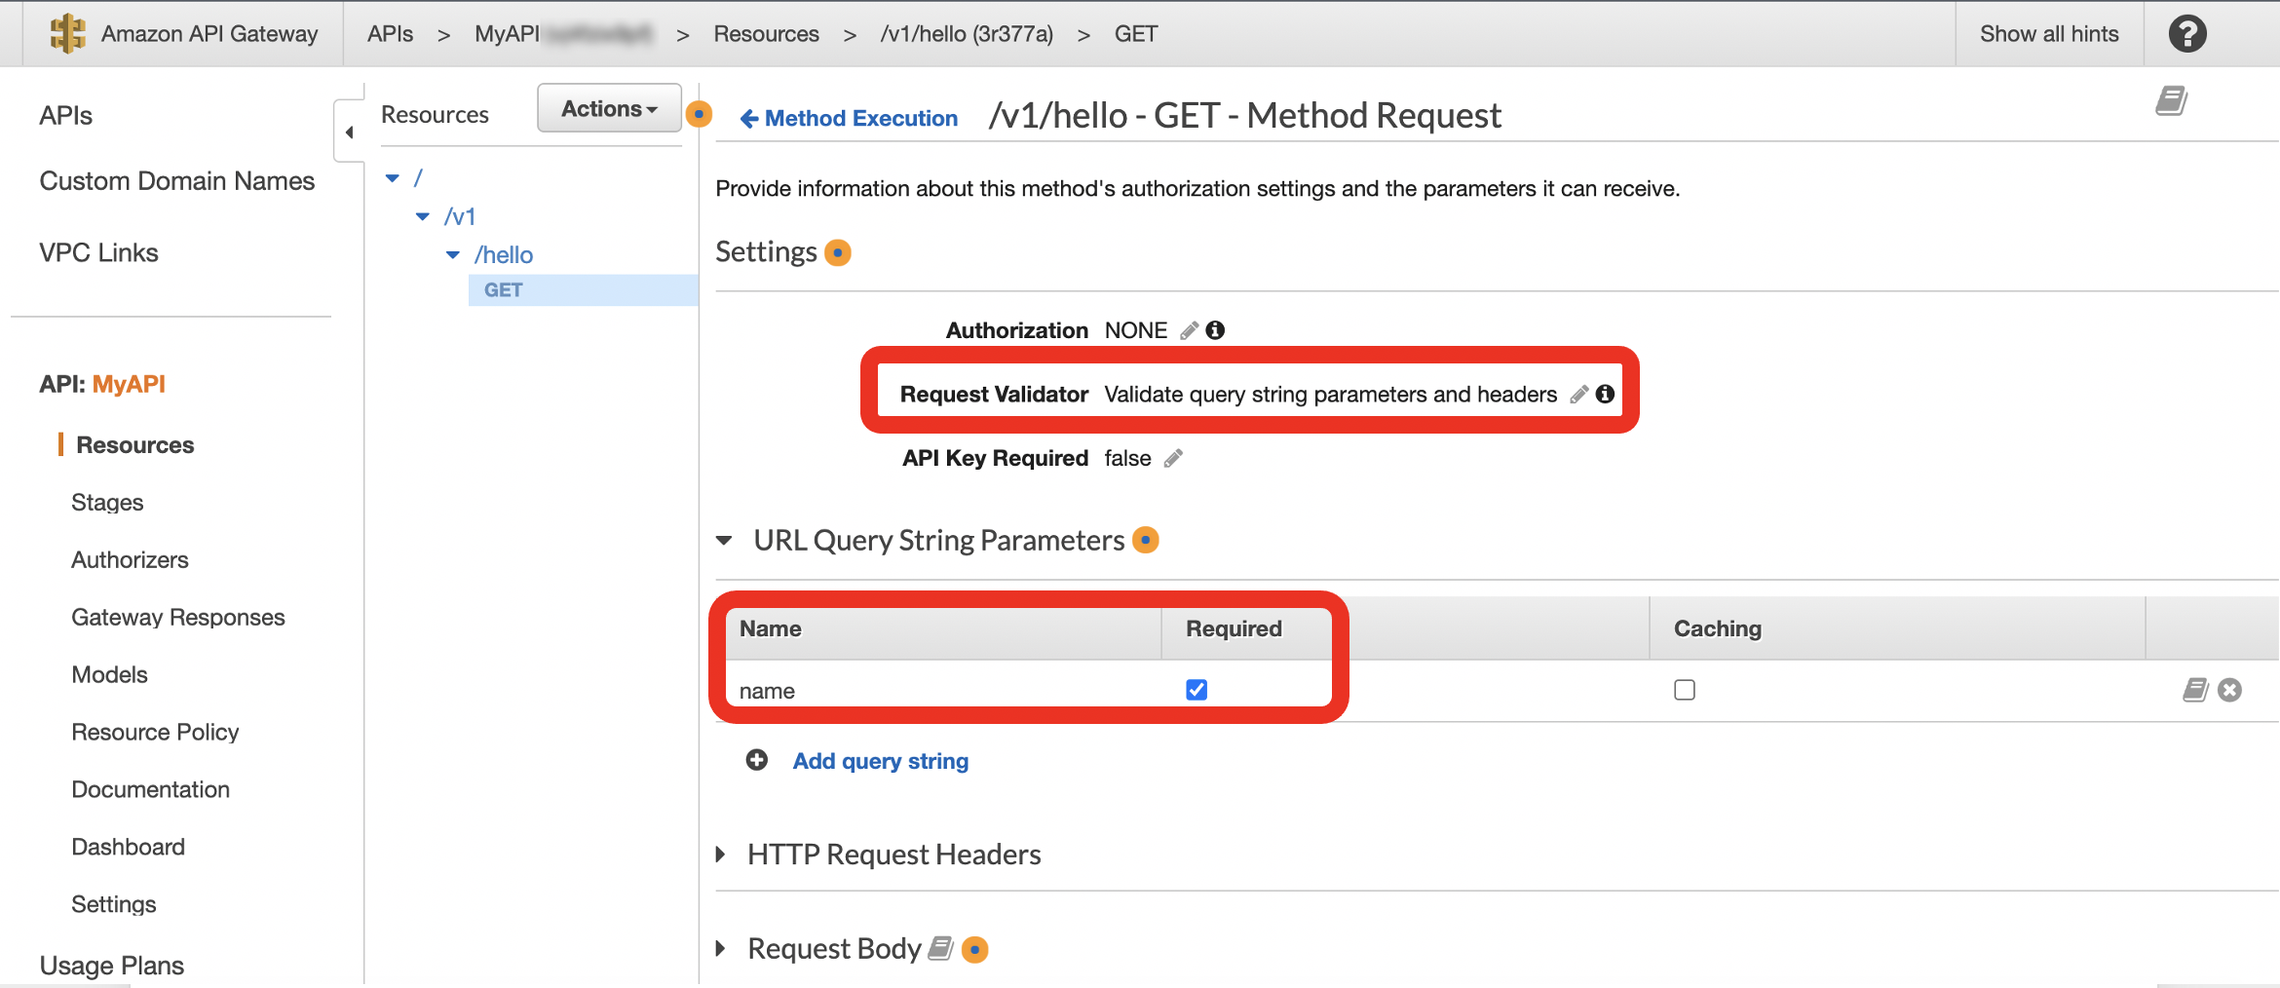Image resolution: width=2280 pixels, height=988 pixels.
Task: Click hint dot next to URL Query String Parameters
Action: 1146,540
